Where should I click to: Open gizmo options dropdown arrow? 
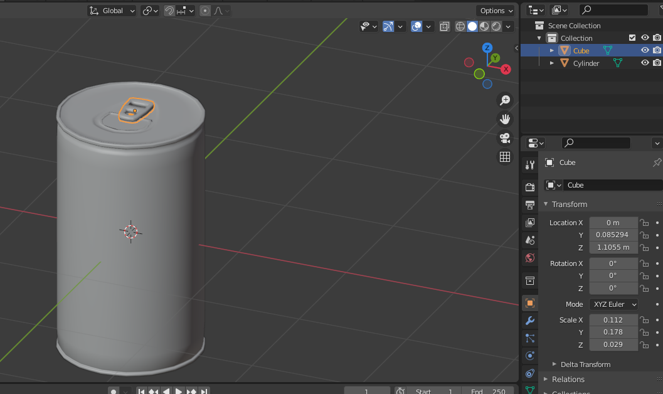click(400, 26)
